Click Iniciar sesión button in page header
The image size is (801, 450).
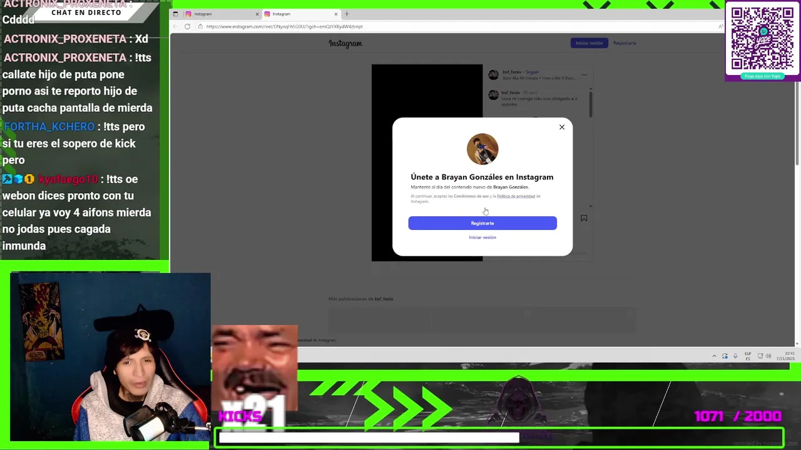click(589, 43)
